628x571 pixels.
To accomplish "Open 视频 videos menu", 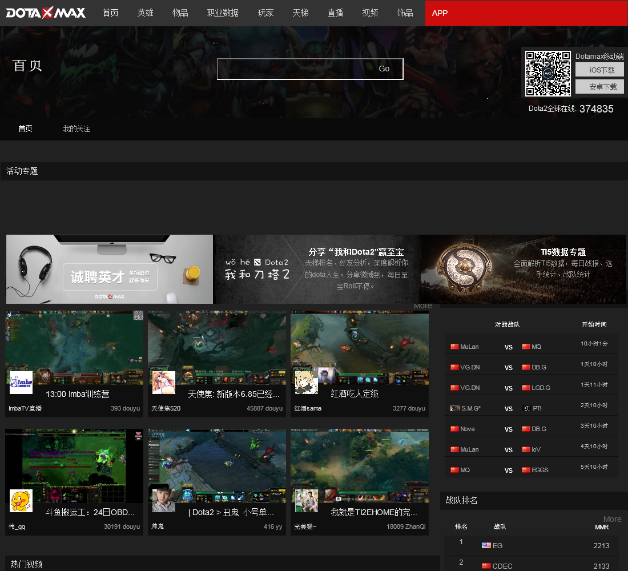I will [x=370, y=13].
